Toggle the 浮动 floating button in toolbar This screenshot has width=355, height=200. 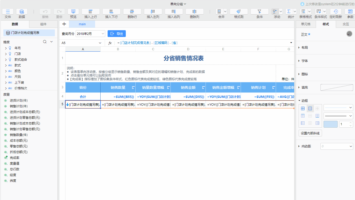(275, 11)
